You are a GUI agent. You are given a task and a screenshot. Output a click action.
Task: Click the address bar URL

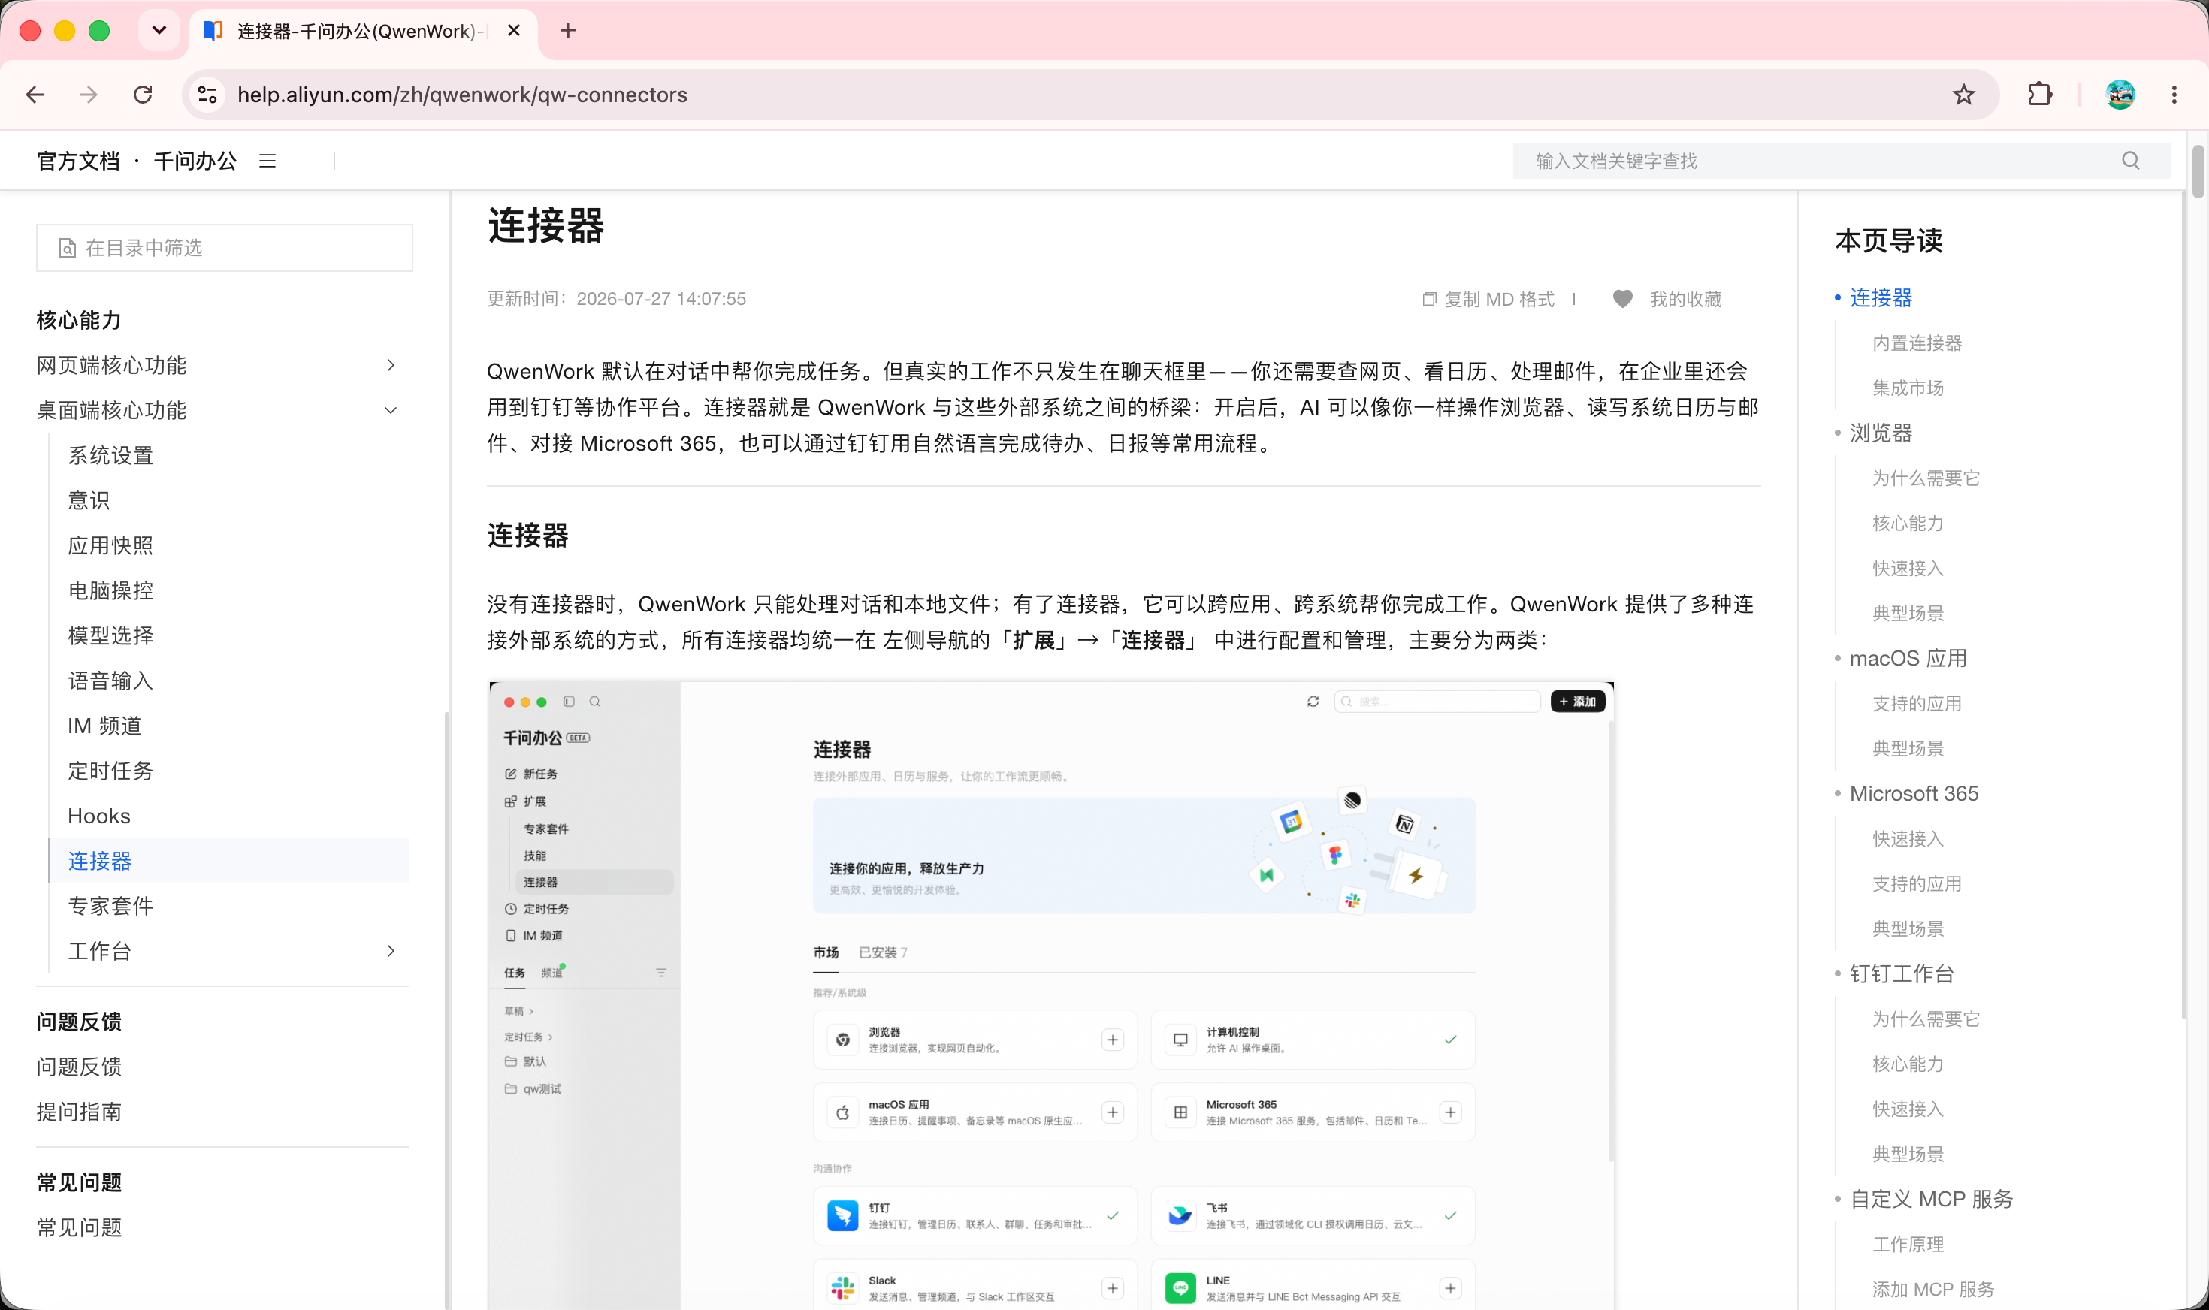(462, 95)
